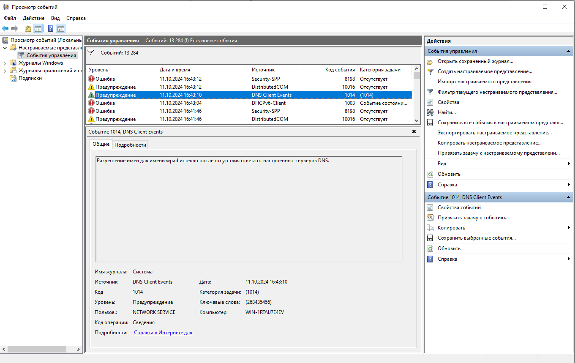Sort the list by Код события column

tap(330, 70)
